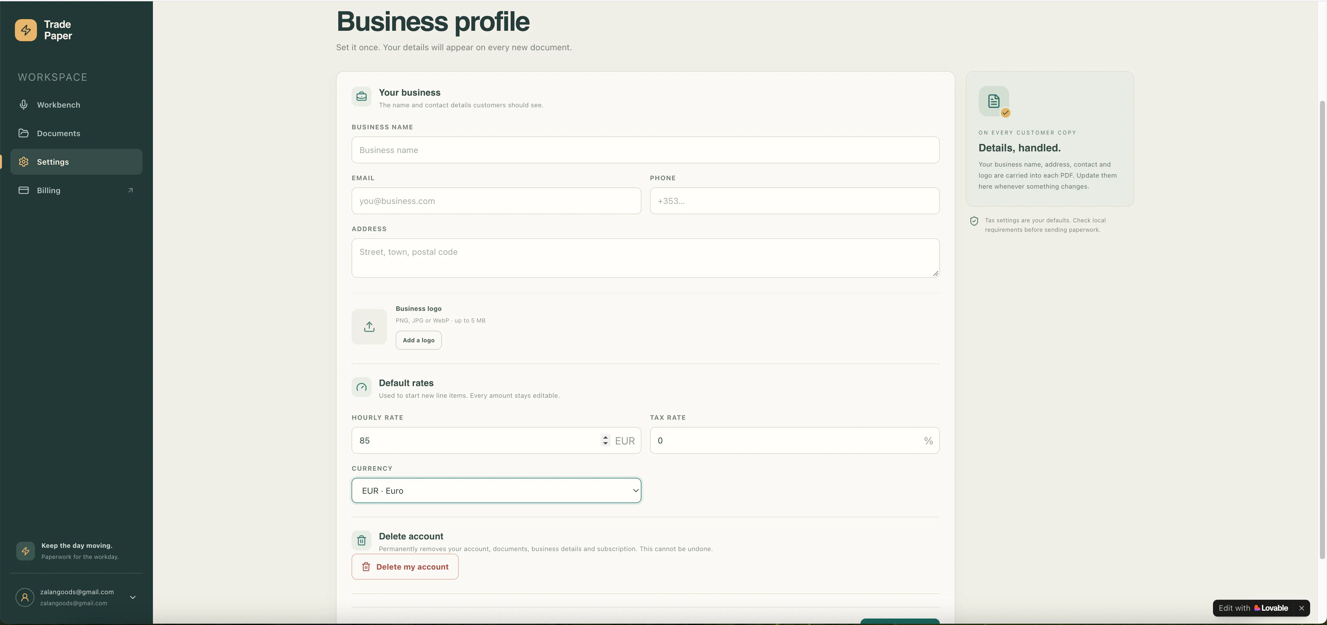This screenshot has width=1327, height=625.
Task: Dismiss the Edit with Lovable badge
Action: coord(1302,608)
